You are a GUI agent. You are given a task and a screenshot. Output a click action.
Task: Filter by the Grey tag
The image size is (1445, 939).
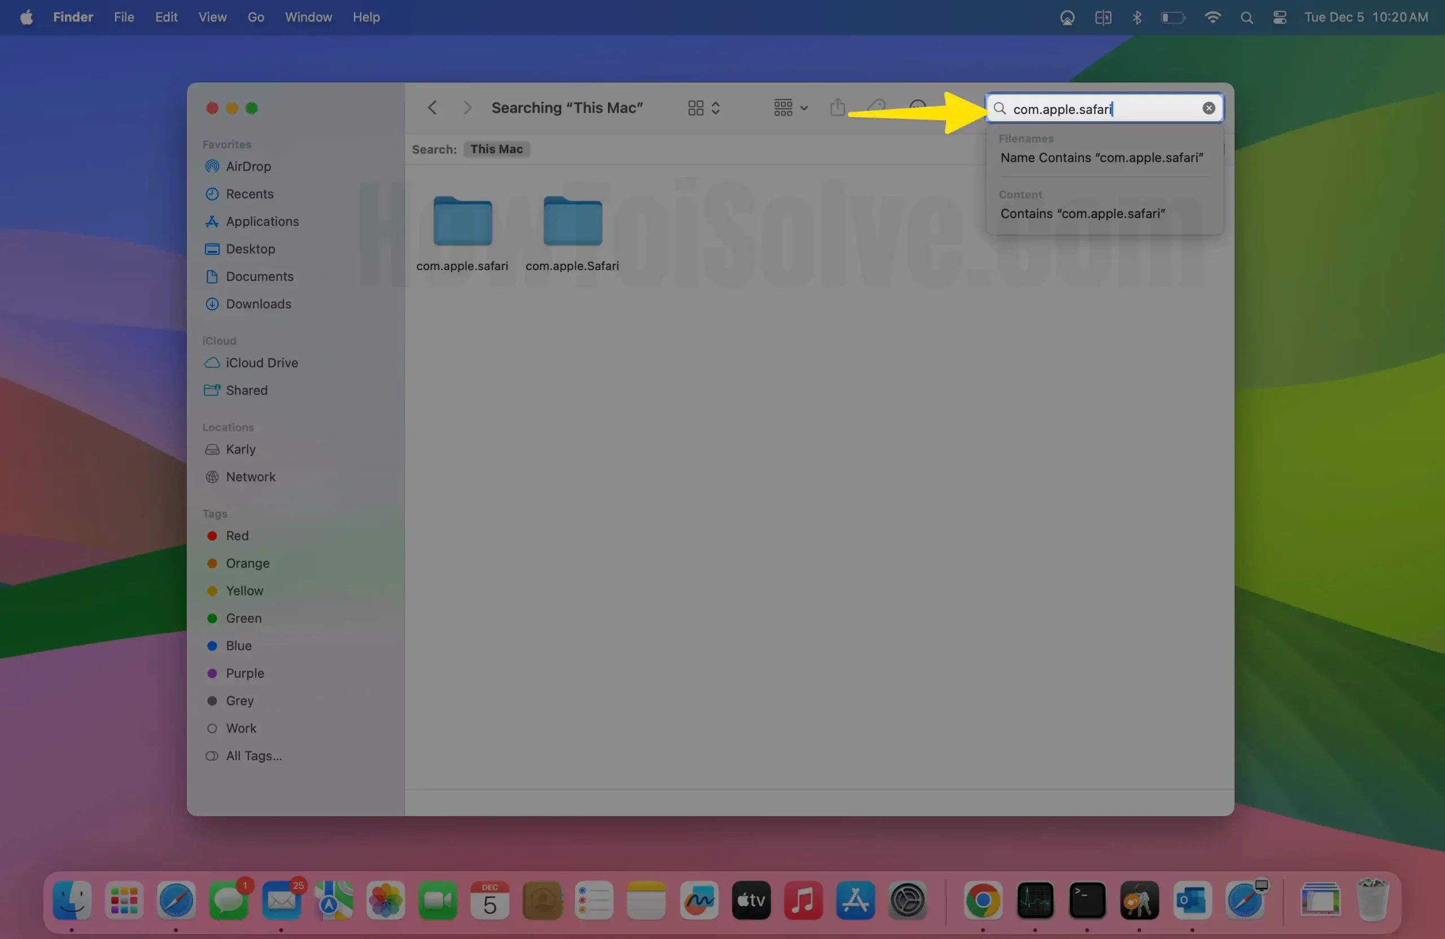(230, 700)
